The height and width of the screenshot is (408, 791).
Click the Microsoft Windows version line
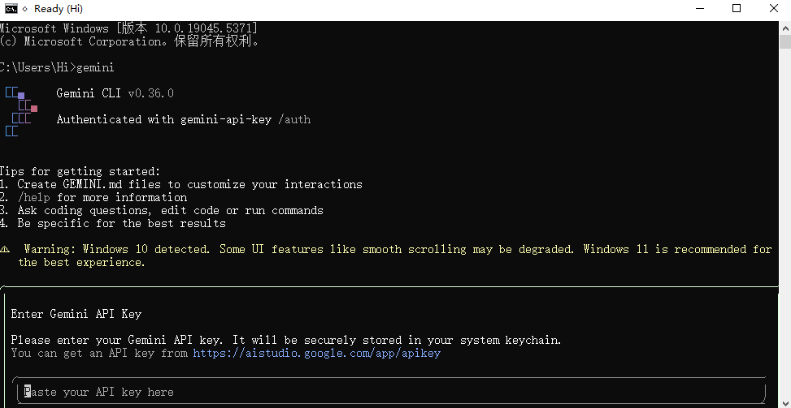[128, 28]
